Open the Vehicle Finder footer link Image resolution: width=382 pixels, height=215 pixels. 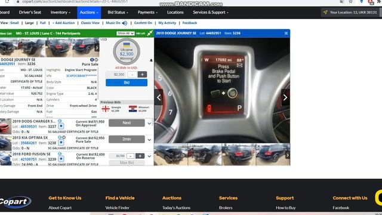[x=118, y=208]
